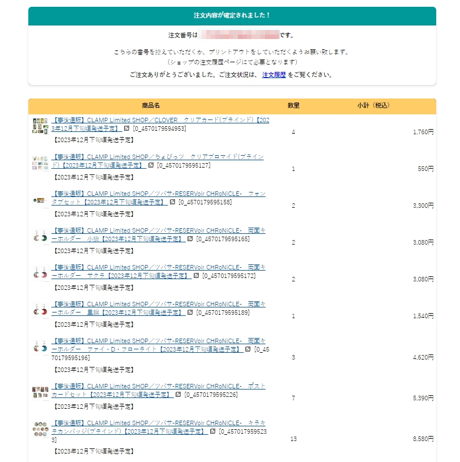
Task: Select the subtotal 1,540円
Action: 423,316
